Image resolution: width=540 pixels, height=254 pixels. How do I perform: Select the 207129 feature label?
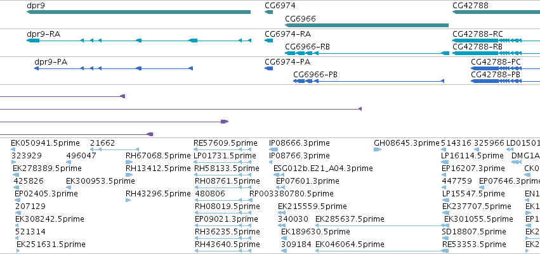click(30, 206)
